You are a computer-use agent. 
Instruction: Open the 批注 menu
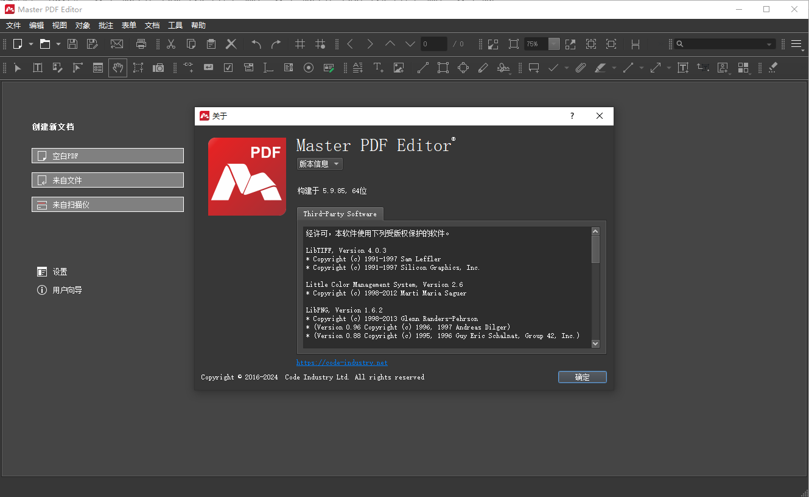pos(106,25)
